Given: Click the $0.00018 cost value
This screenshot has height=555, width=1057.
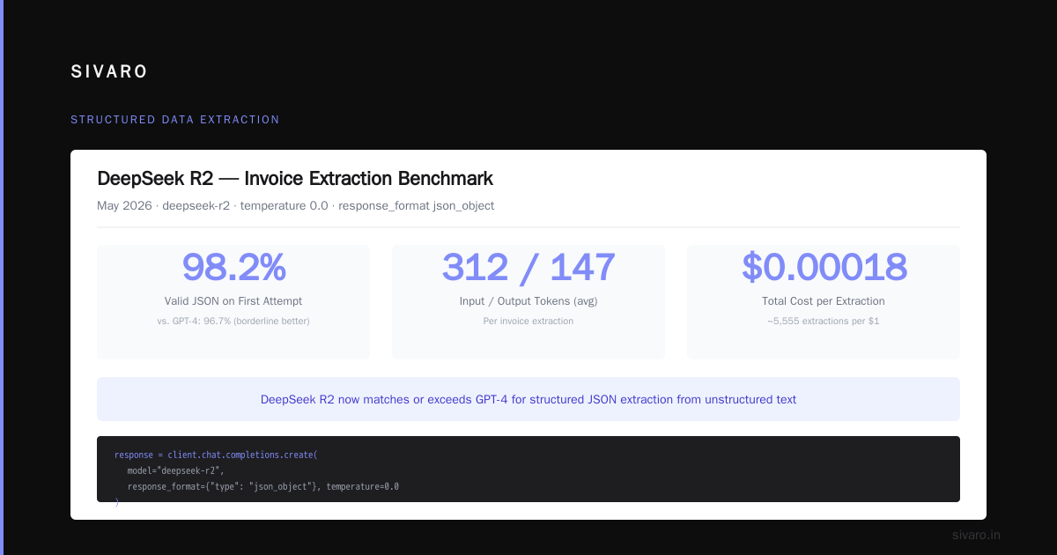Looking at the screenshot, I should coord(824,267).
